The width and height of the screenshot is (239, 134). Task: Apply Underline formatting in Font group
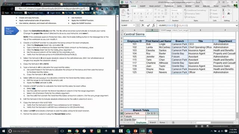pos(141,13)
